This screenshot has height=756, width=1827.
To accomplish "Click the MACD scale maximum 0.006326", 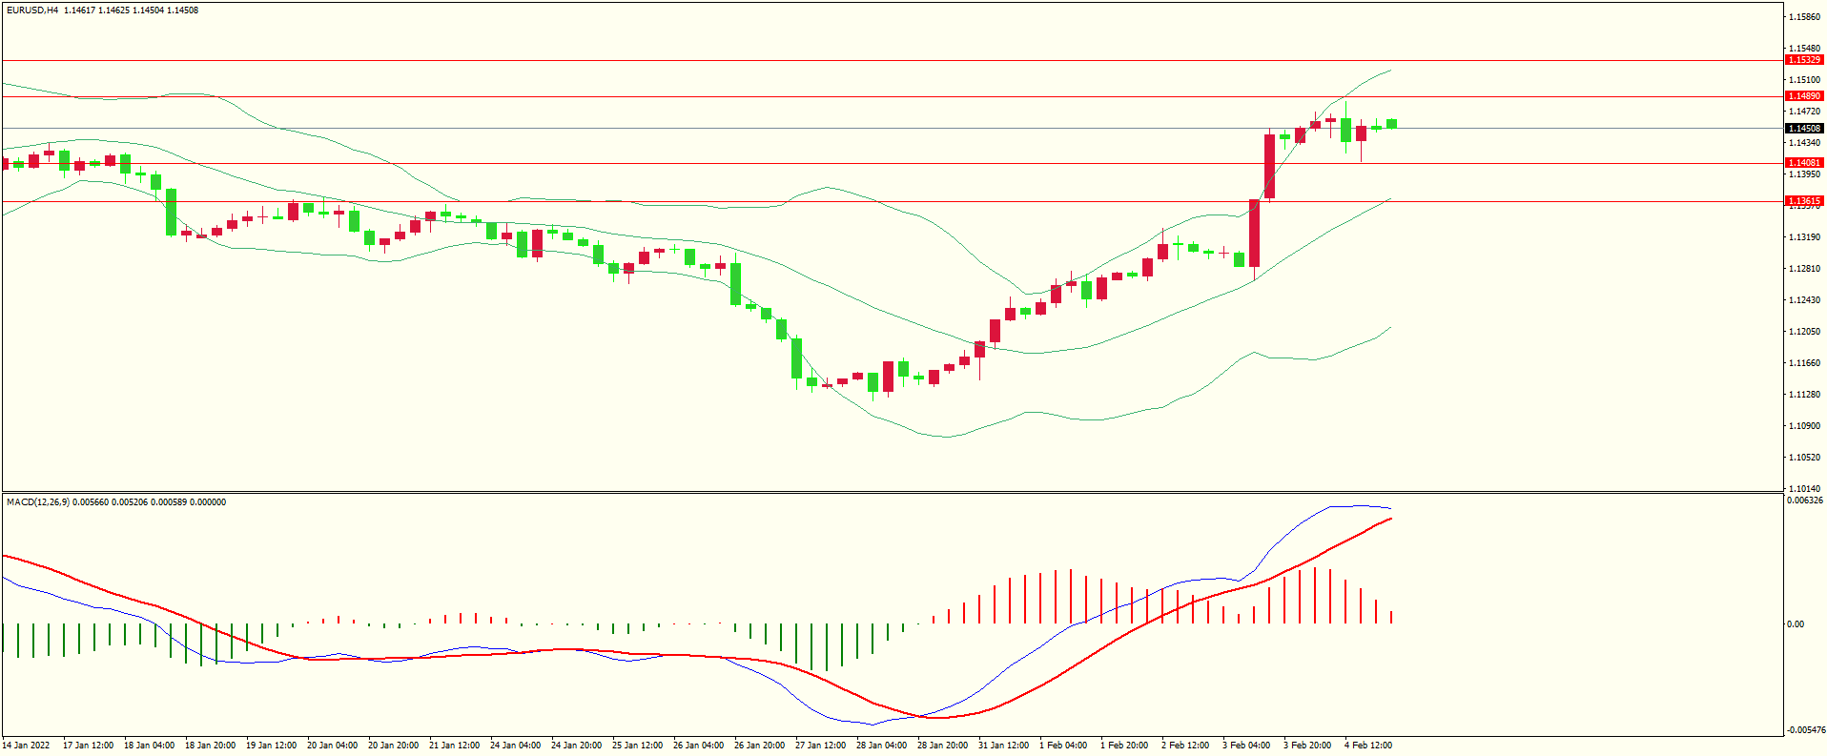I will pos(1804,501).
